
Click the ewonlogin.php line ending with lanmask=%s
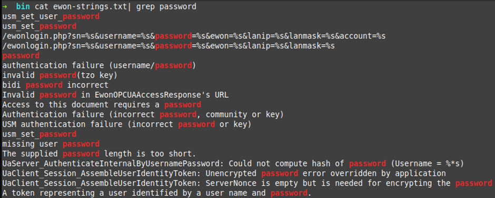169,46
